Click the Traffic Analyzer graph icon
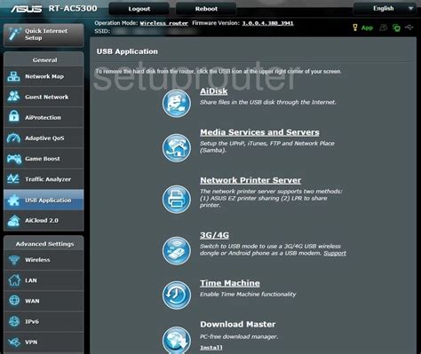Viewport: 421px width, 354px height. pyautogui.click(x=13, y=179)
